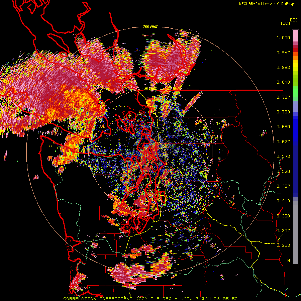
Task: Click the 0.947 scale value
Action: [x=283, y=53]
